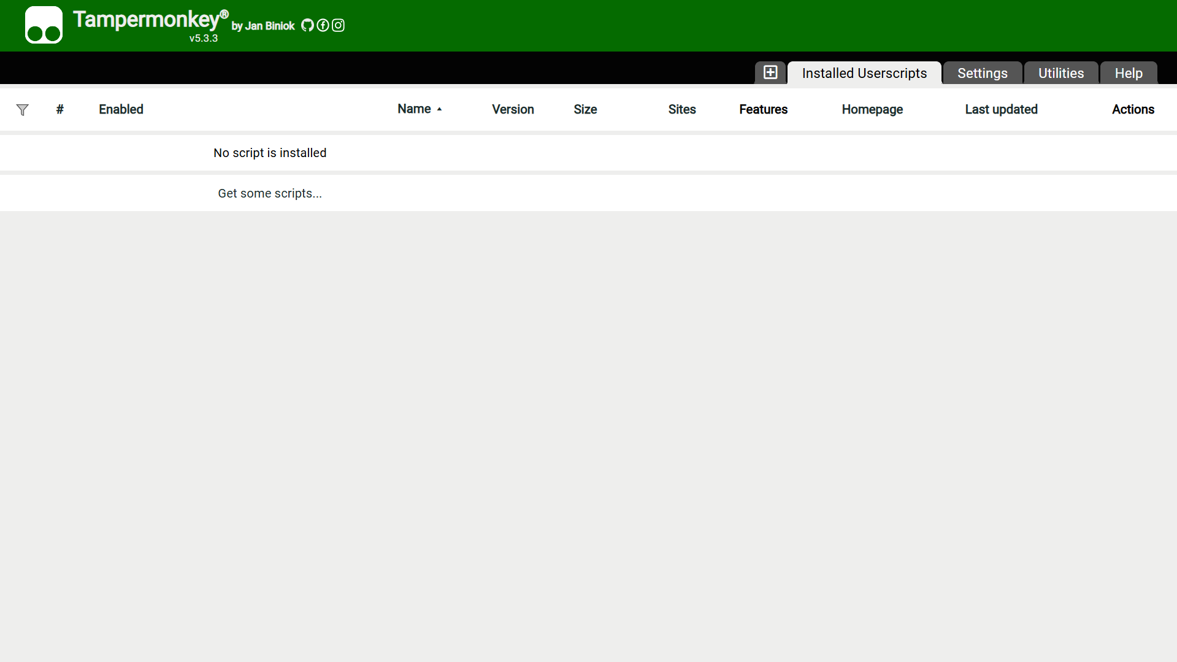Sort by Name column header
The width and height of the screenshot is (1177, 662).
click(x=414, y=109)
